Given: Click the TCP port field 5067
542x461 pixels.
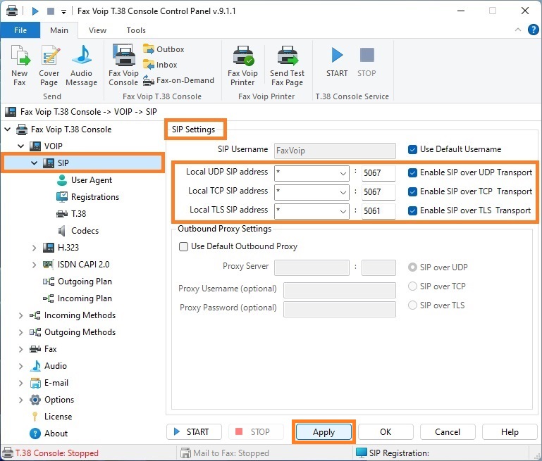Looking at the screenshot, I should (x=378, y=192).
